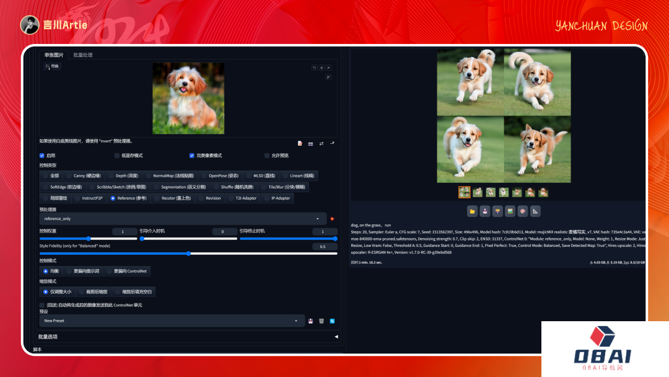
Task: Choose the Revision control type
Action: pyautogui.click(x=209, y=198)
